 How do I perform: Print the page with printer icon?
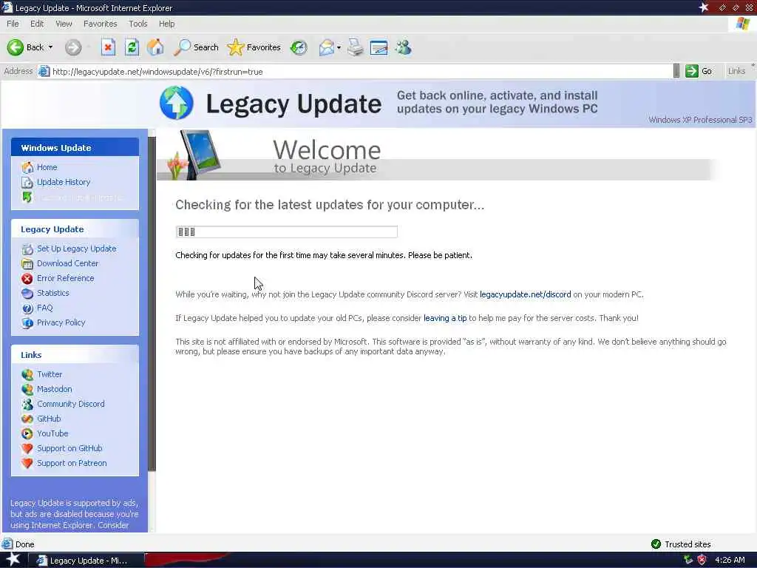coord(356,47)
